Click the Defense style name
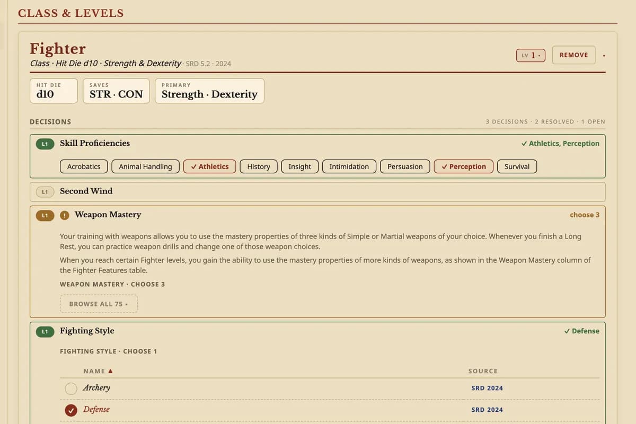Screen dimensions: 636x424 pyautogui.click(x=96, y=410)
